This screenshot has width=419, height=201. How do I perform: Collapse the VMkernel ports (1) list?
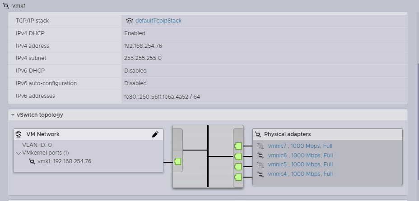point(19,153)
